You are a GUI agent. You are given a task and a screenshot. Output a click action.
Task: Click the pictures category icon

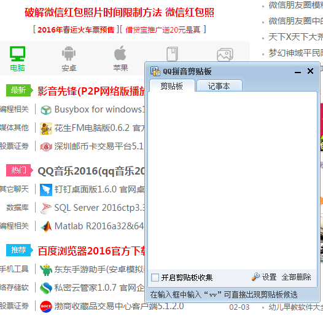[225, 55]
